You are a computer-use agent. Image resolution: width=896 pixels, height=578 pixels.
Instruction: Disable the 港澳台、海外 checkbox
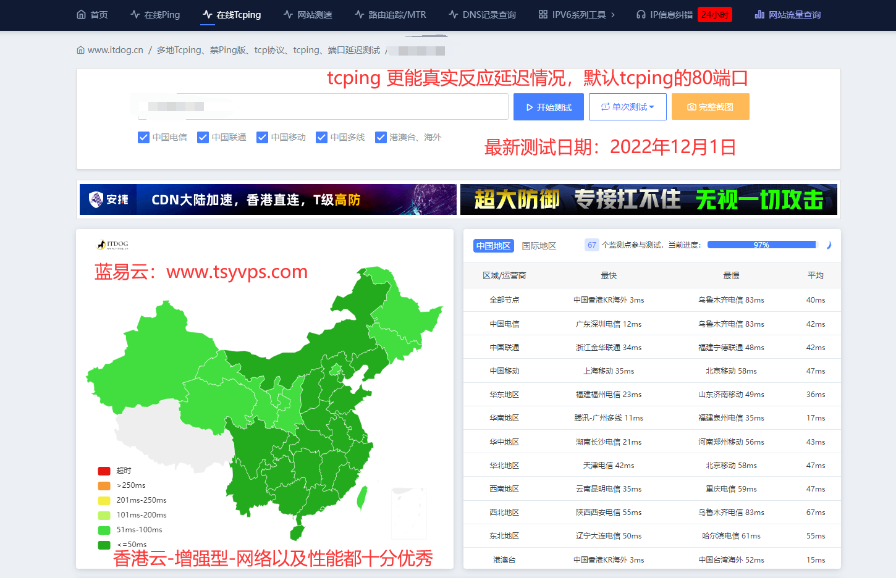[381, 137]
